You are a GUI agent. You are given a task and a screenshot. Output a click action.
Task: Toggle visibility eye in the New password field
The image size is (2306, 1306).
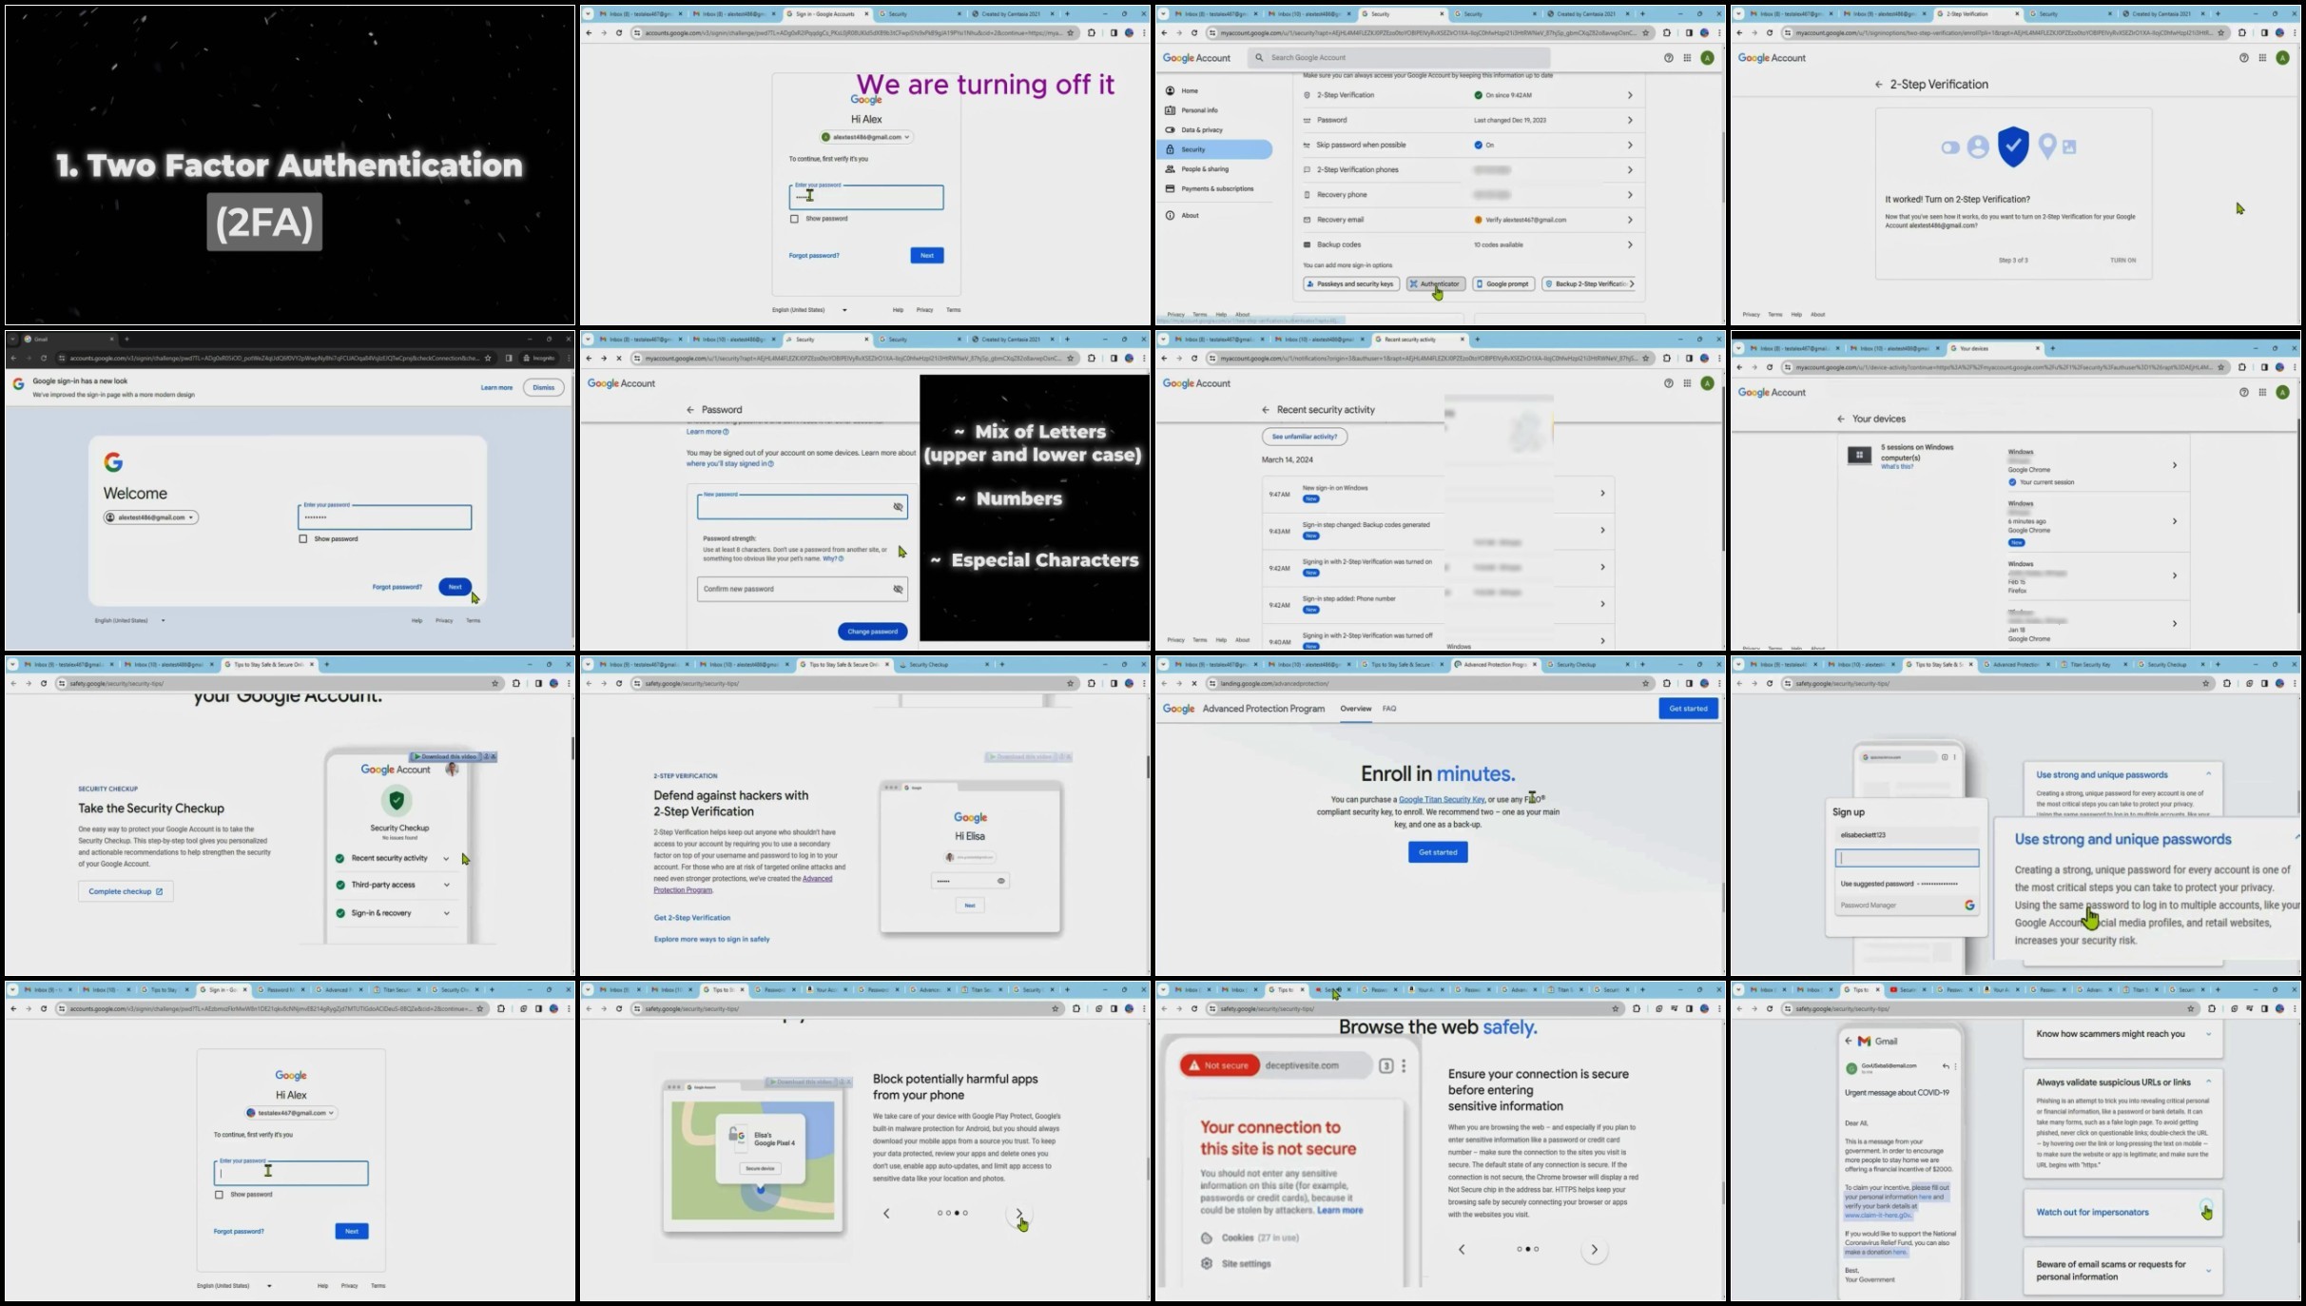coord(898,507)
